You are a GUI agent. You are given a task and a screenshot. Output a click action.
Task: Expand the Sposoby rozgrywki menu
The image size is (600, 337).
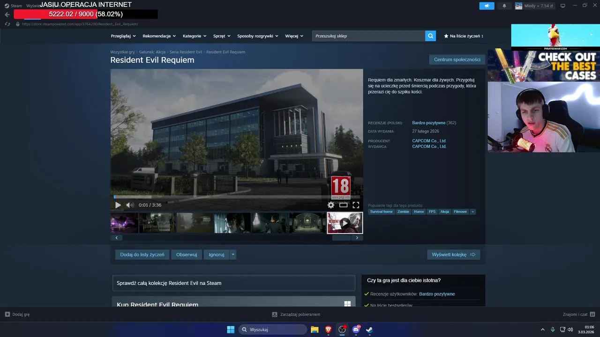(x=258, y=36)
